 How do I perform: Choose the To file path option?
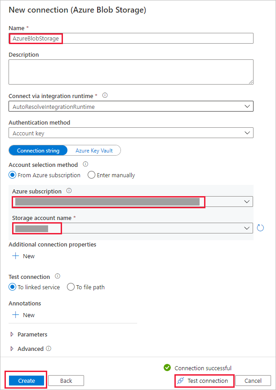pyautogui.click(x=71, y=287)
